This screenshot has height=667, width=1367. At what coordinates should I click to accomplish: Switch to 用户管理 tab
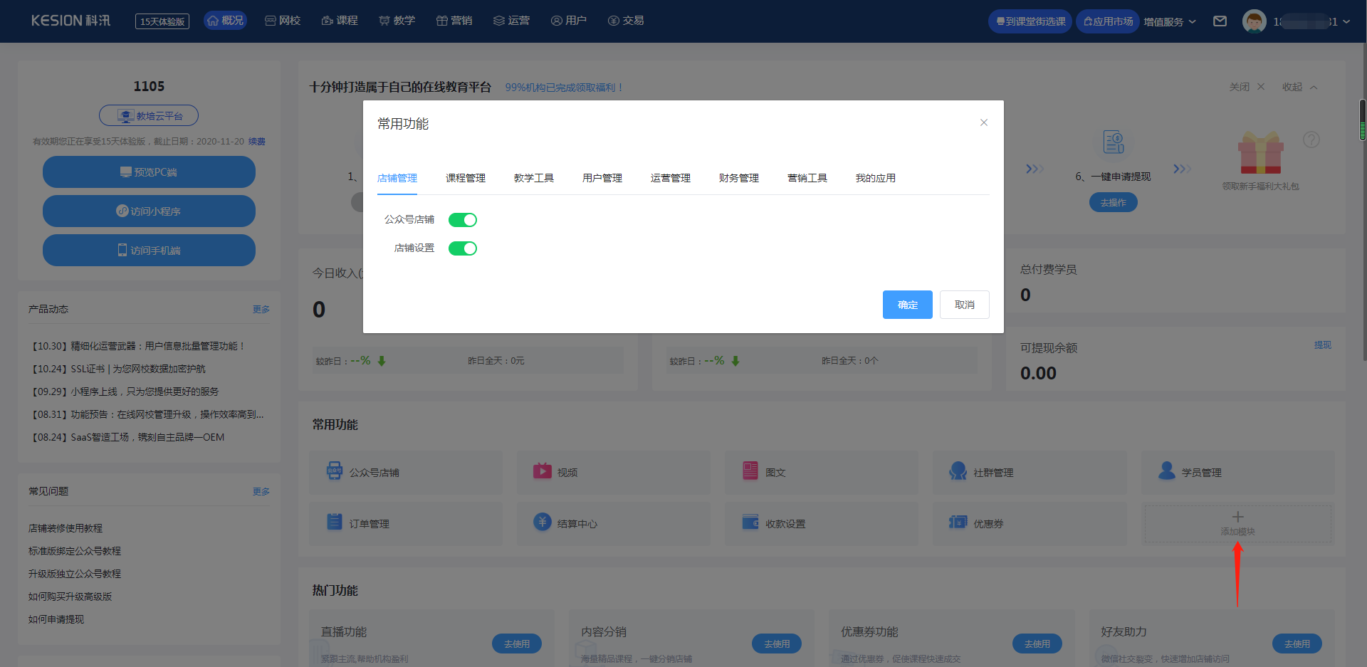point(602,178)
